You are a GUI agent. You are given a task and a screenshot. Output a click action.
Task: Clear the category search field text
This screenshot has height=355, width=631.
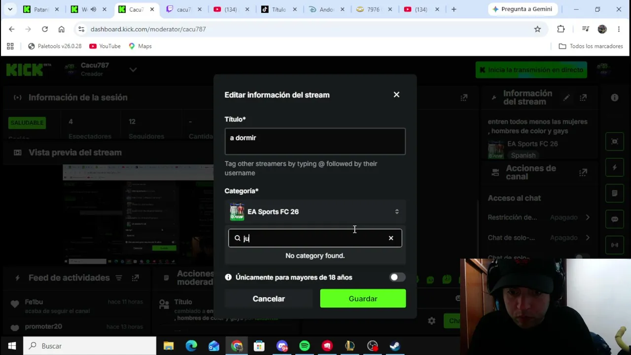tap(391, 238)
